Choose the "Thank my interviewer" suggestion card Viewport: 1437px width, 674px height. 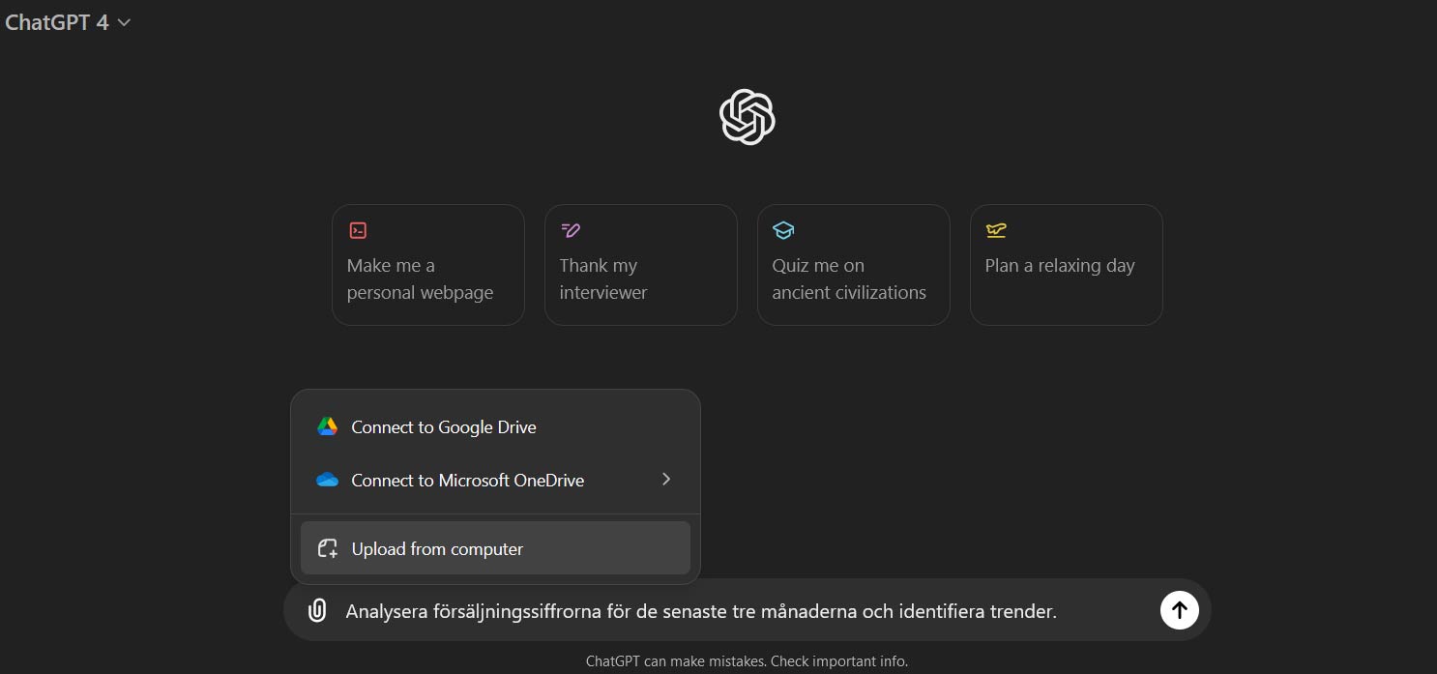(641, 265)
